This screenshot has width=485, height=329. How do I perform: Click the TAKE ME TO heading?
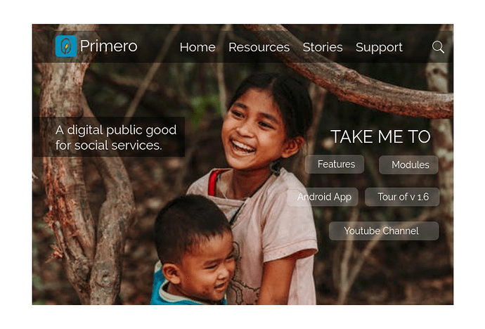[380, 136]
